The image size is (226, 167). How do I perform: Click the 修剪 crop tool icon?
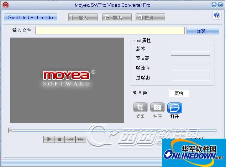tap(140, 107)
